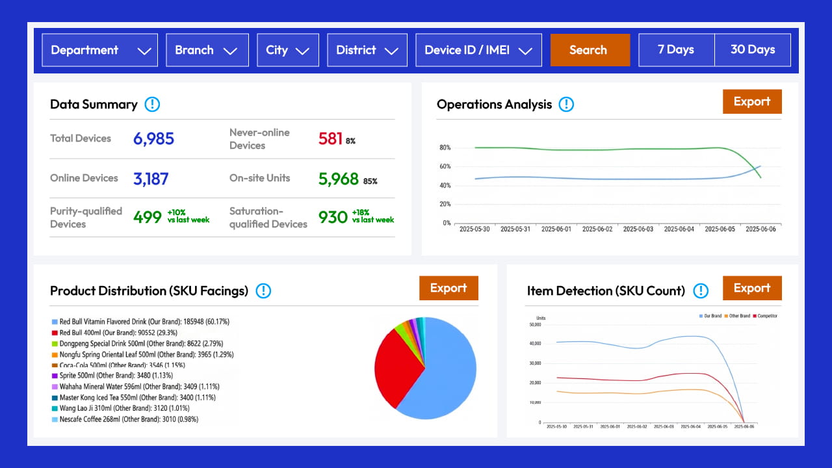Open the Item Detection info icon
The image size is (832, 468).
tap(700, 291)
